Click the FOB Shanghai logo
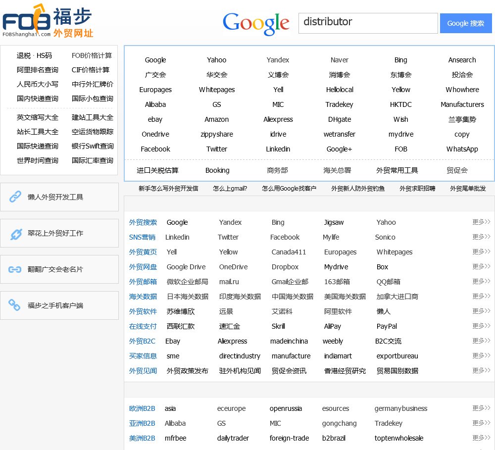Viewport: 495px width, 450px height. point(48,21)
